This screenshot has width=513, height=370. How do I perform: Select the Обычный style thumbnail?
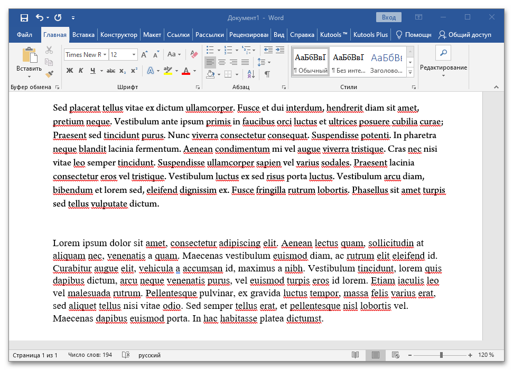point(311,62)
